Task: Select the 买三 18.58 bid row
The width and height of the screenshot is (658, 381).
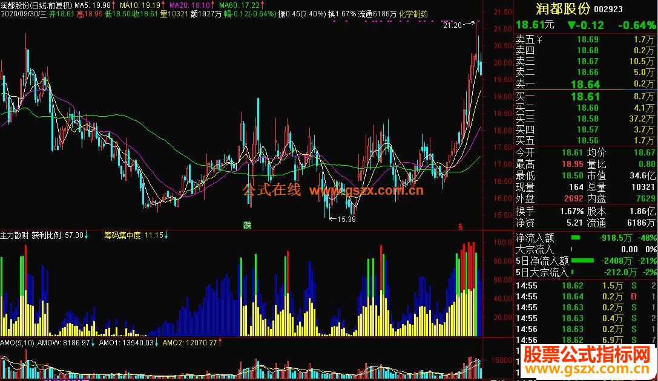Action: (x=585, y=119)
